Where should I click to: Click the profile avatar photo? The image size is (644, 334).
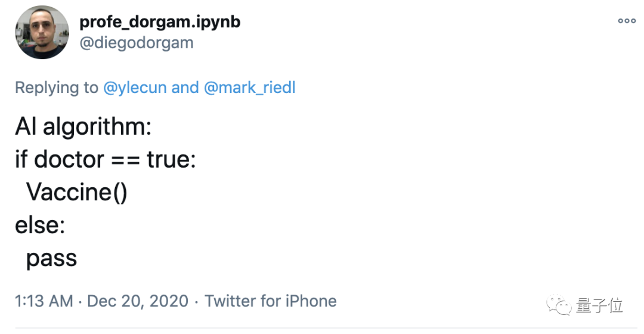pyautogui.click(x=42, y=32)
